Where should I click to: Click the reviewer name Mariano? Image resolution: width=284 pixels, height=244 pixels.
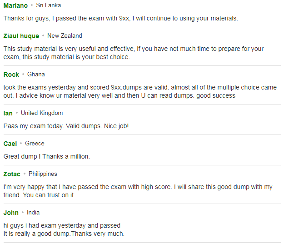pos(15,5)
